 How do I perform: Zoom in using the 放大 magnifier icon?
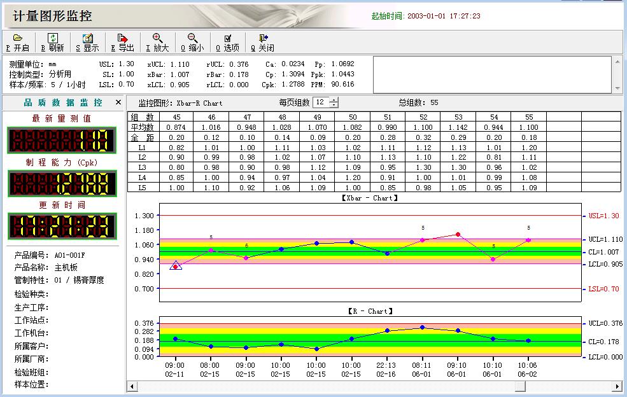click(157, 38)
